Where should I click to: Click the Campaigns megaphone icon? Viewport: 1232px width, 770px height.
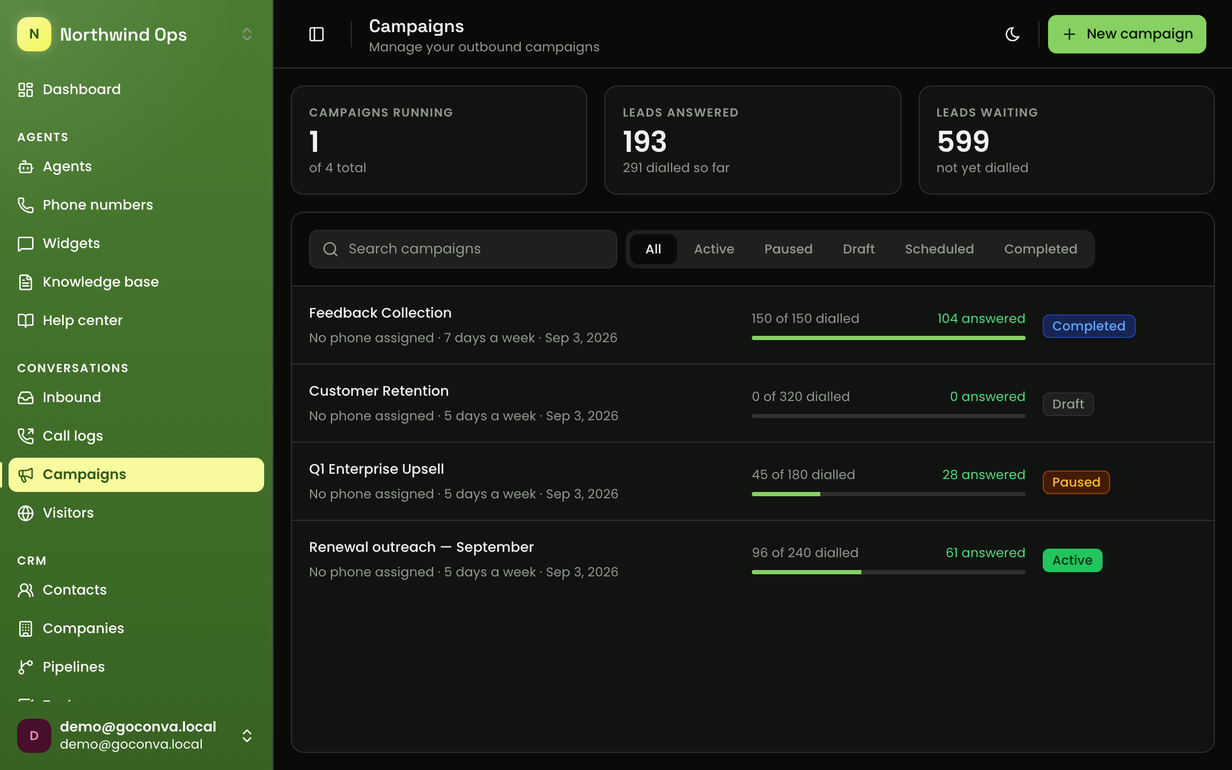26,475
